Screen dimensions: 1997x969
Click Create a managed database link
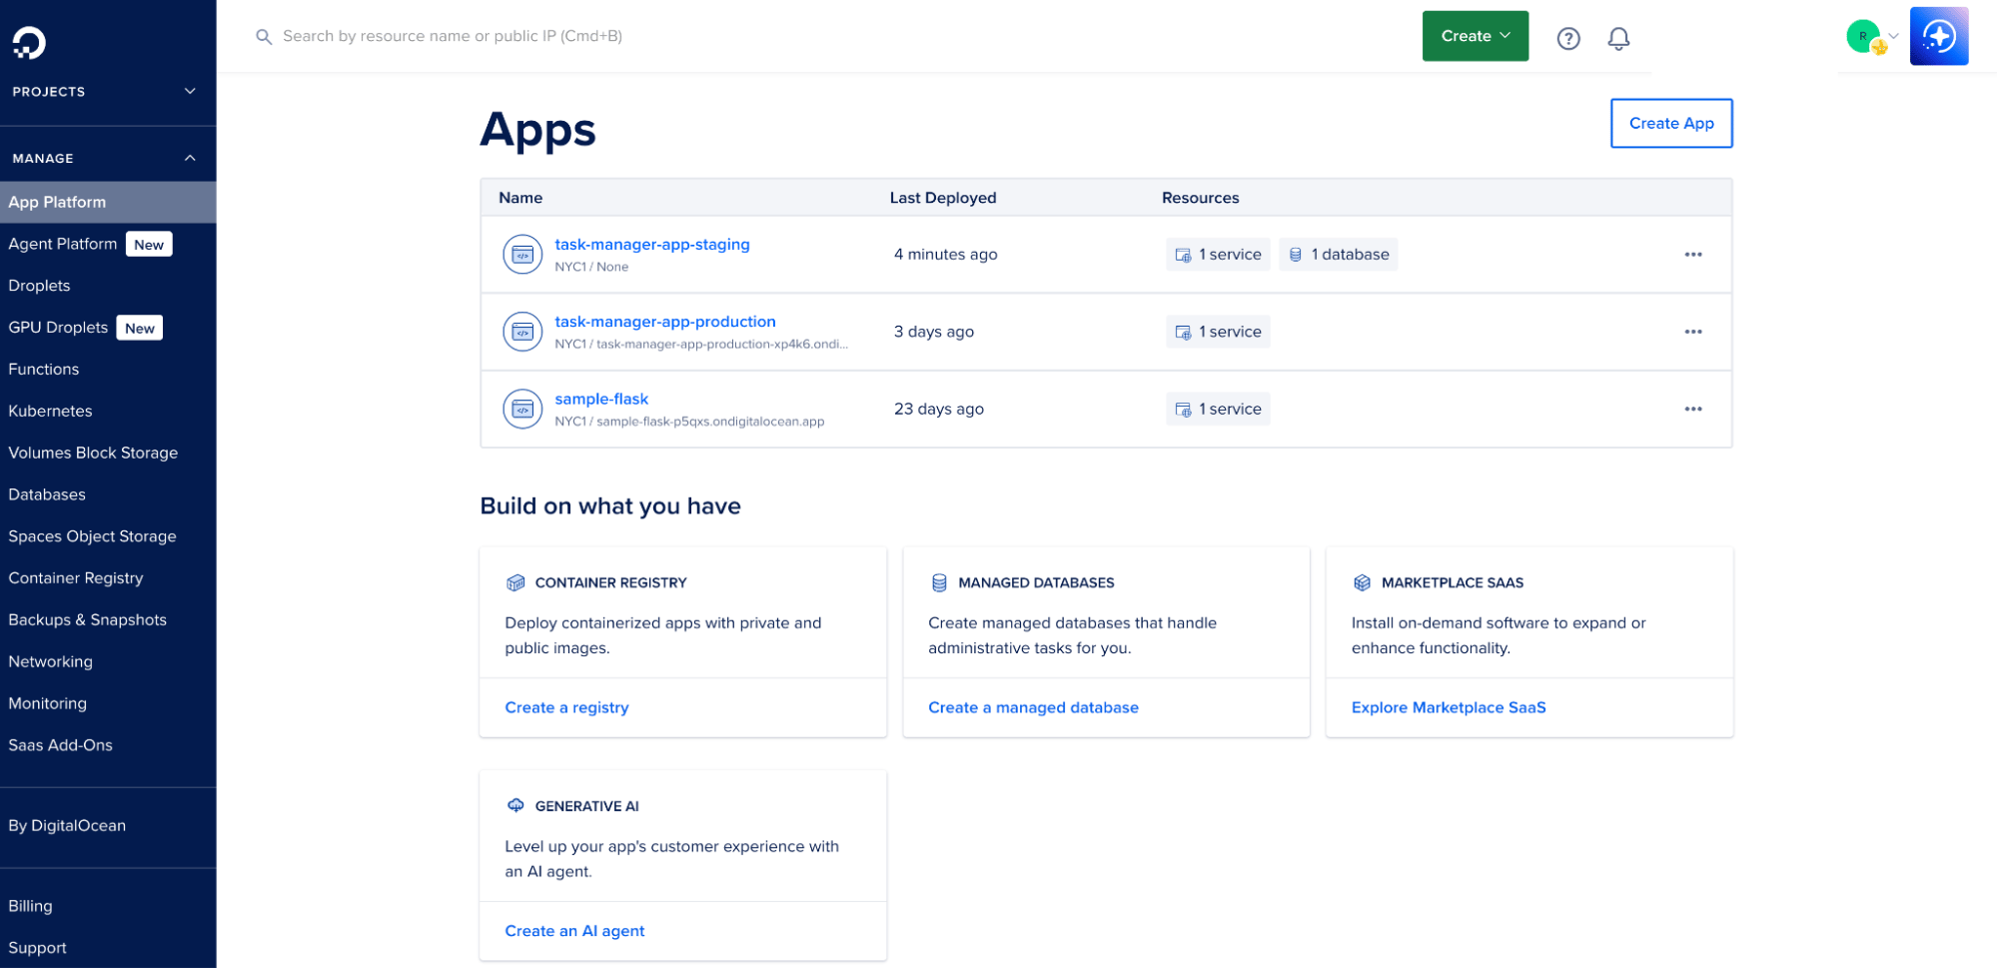coord(1033,707)
